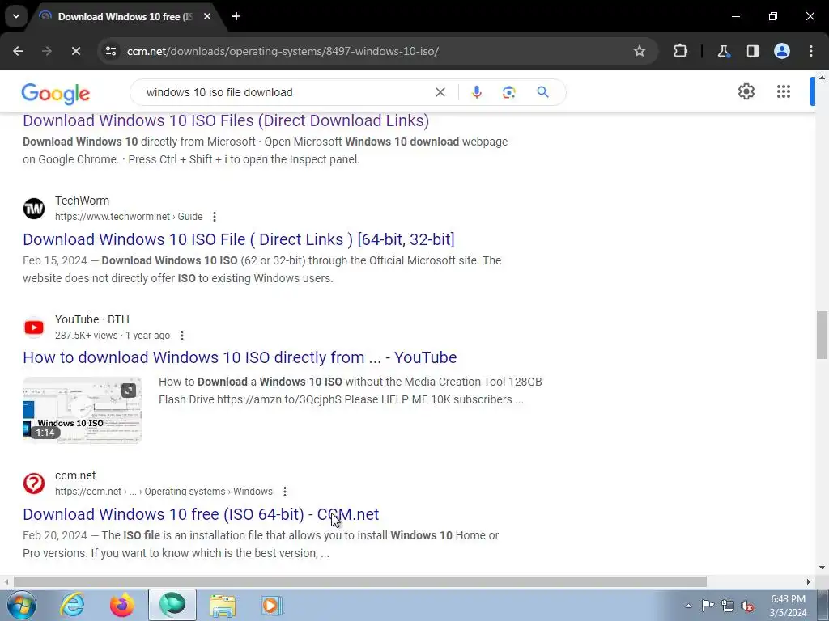Open the Google apps grid
Image resolution: width=829 pixels, height=621 pixels.
[784, 91]
